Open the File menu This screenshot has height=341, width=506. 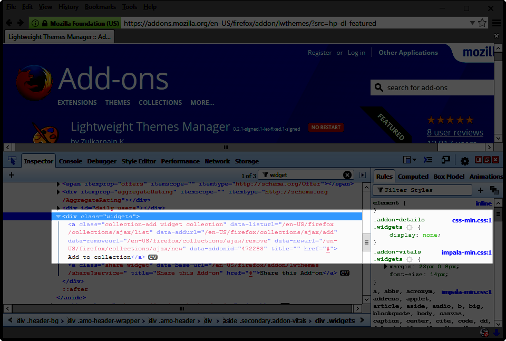pos(11,7)
